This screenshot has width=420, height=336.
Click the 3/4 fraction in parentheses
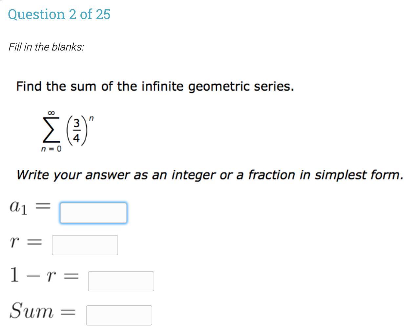[x=76, y=131]
